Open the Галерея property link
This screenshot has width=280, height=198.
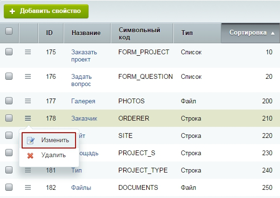click(83, 101)
